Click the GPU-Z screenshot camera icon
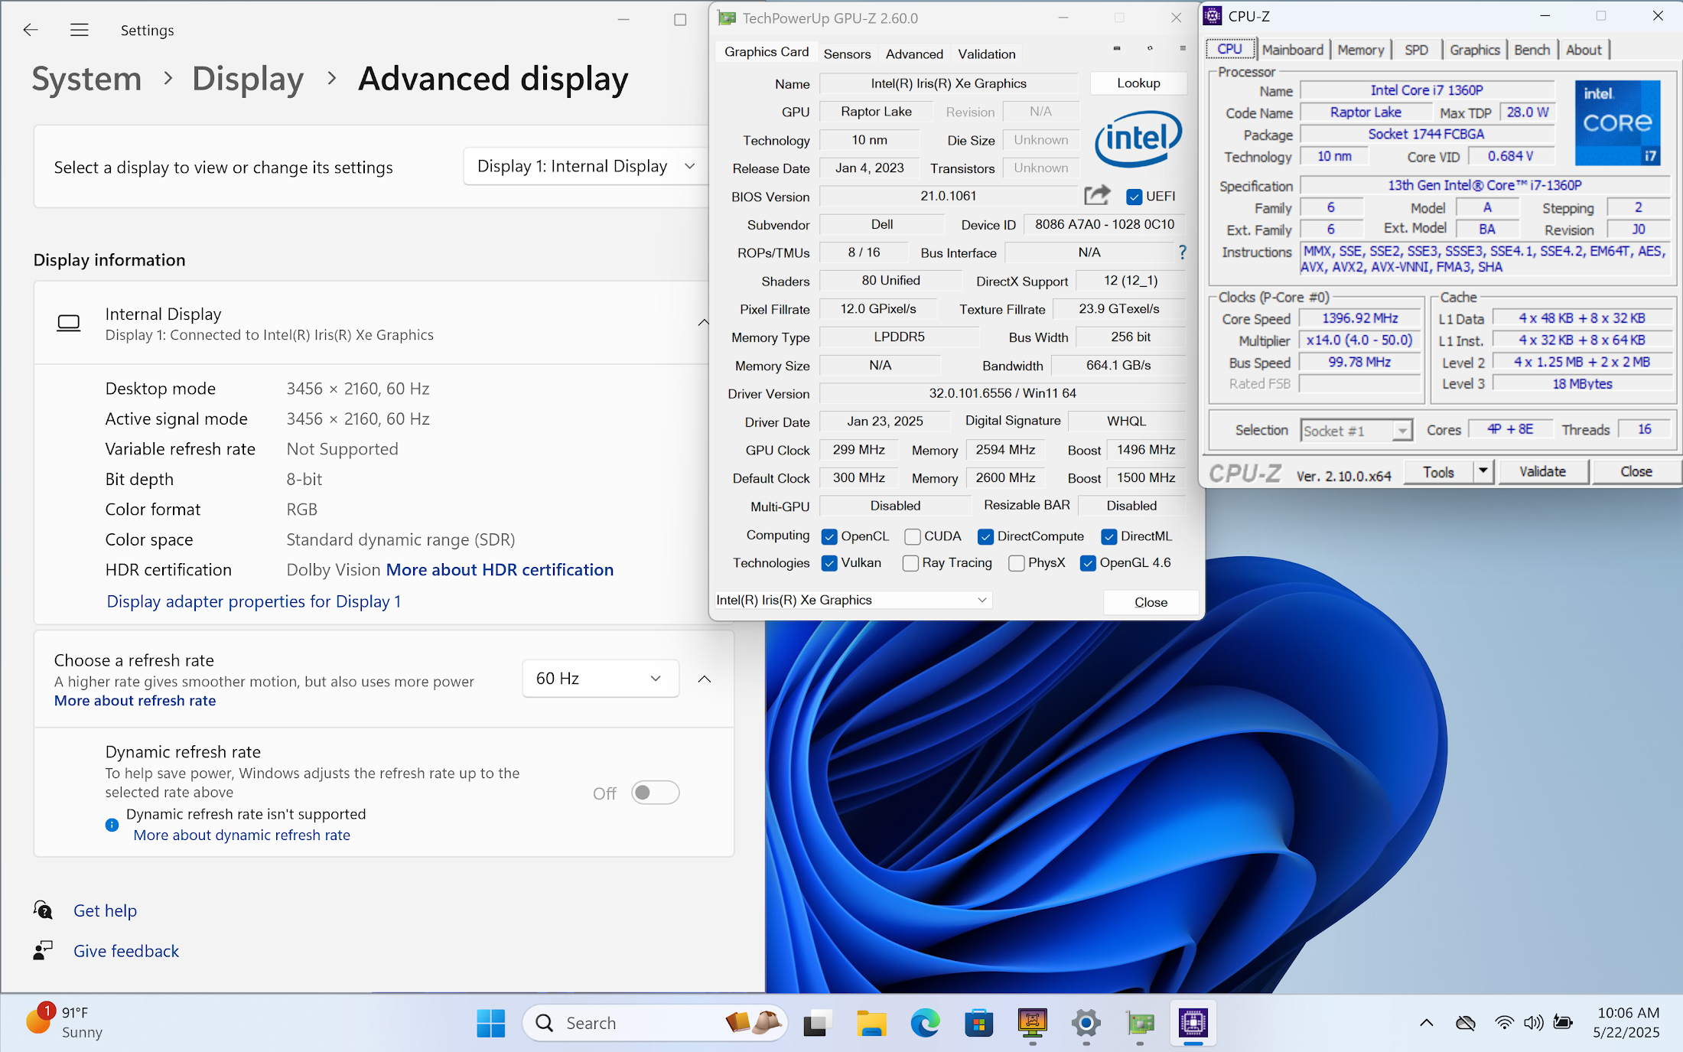1683x1052 pixels. pos(1117,48)
